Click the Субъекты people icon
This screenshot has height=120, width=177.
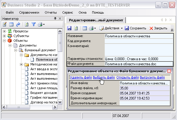pos(10,36)
